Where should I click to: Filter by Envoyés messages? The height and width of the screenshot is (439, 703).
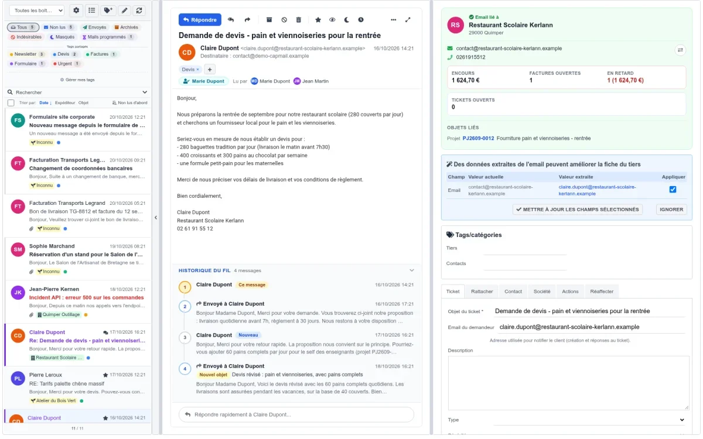click(x=94, y=28)
